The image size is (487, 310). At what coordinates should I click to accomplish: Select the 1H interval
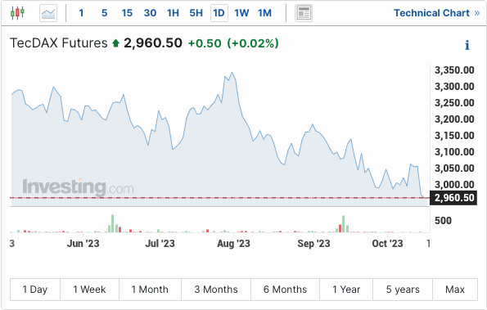173,13
